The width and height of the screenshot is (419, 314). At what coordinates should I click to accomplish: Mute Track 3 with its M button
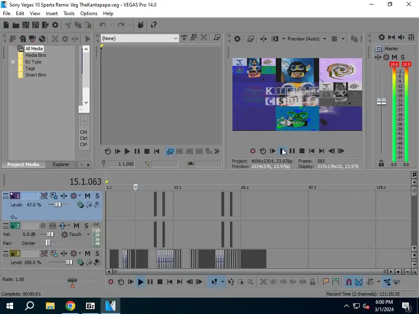click(x=88, y=253)
